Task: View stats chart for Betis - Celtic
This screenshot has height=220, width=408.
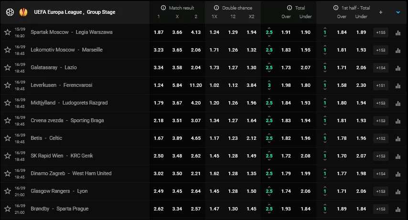Action: click(x=397, y=138)
